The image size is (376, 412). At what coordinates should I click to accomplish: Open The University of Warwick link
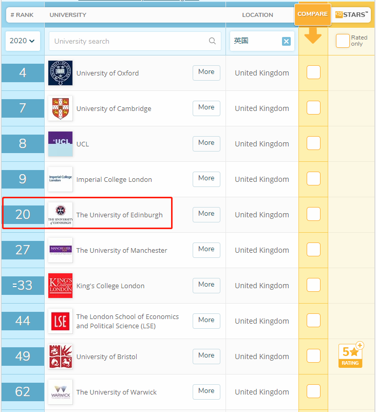pos(117,392)
